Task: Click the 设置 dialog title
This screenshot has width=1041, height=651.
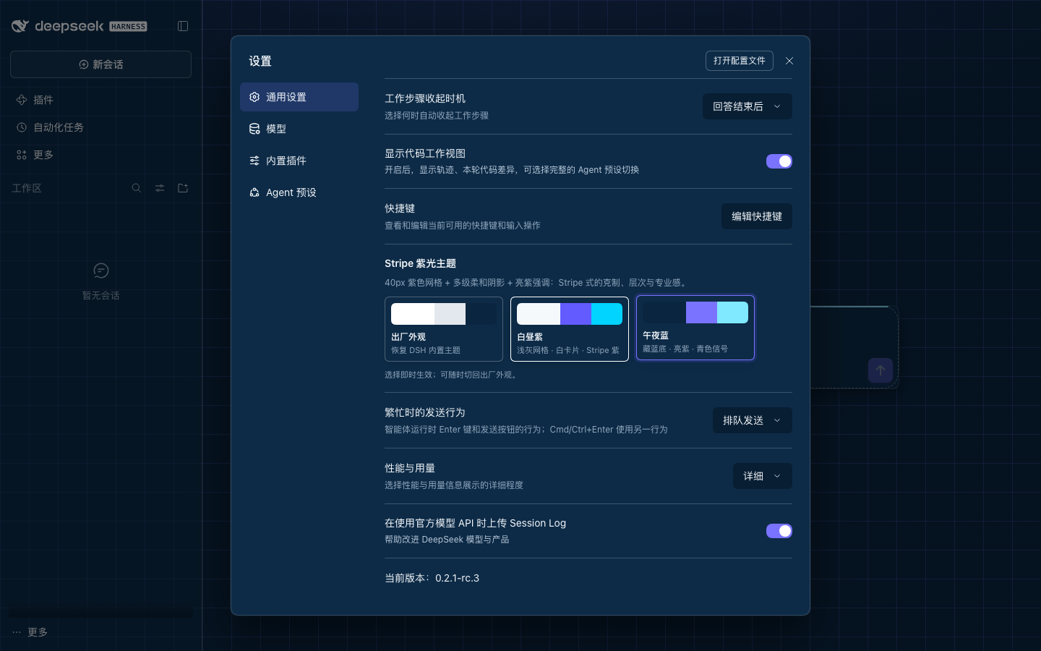Action: click(x=260, y=61)
